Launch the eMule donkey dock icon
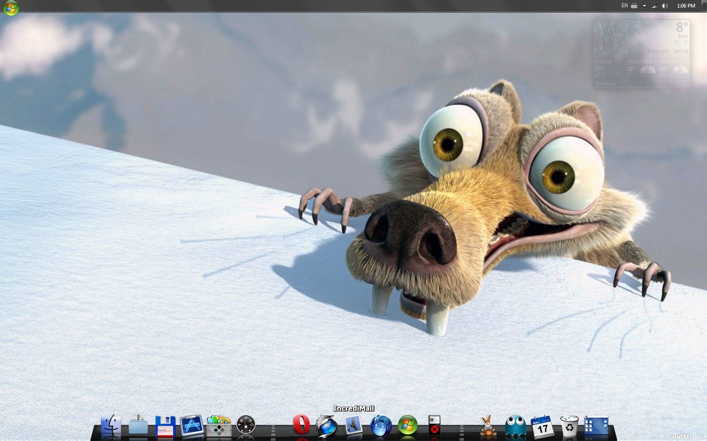The image size is (707, 441). click(x=488, y=425)
